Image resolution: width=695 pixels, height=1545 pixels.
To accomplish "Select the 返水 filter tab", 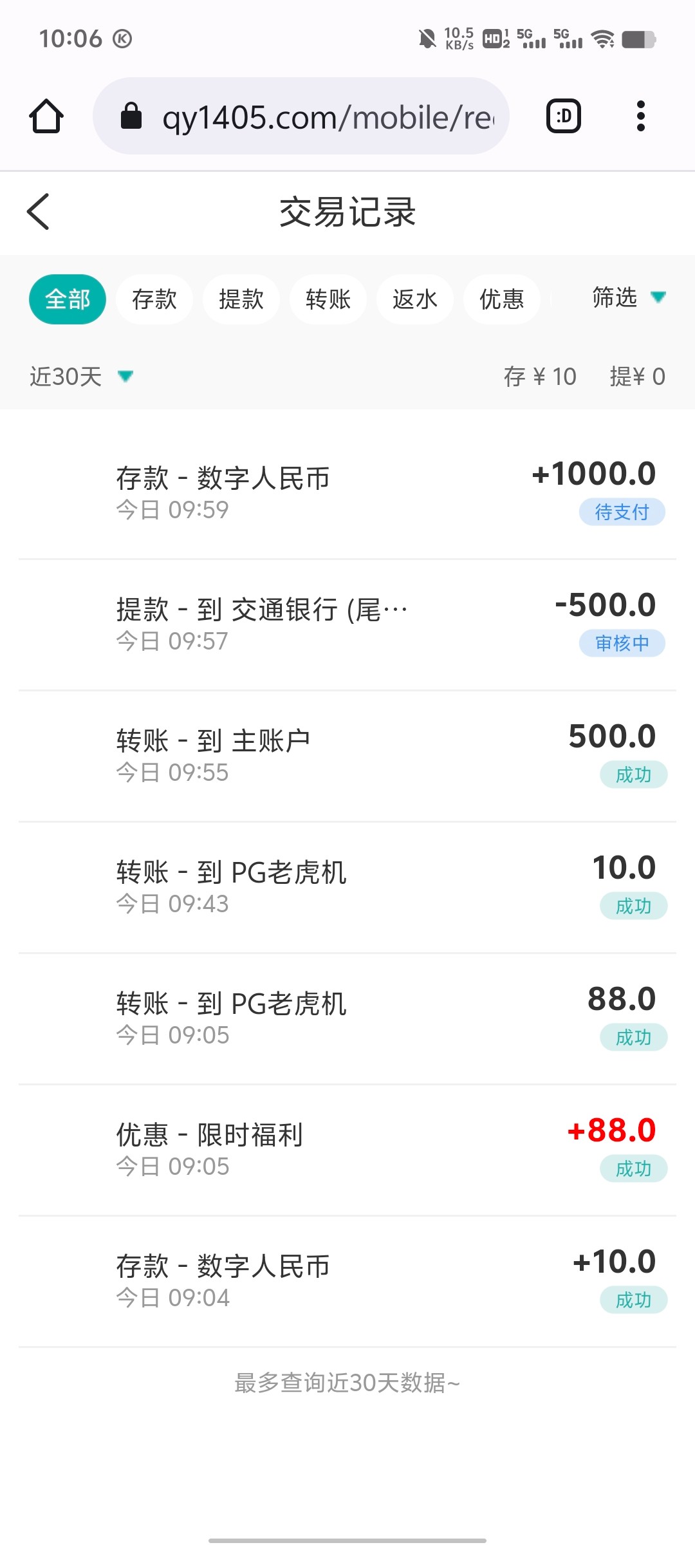I will 415,299.
